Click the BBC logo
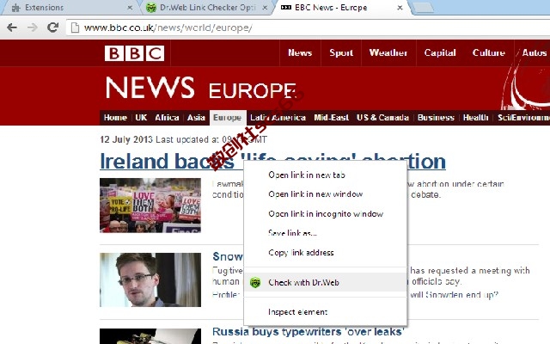 tap(134, 53)
